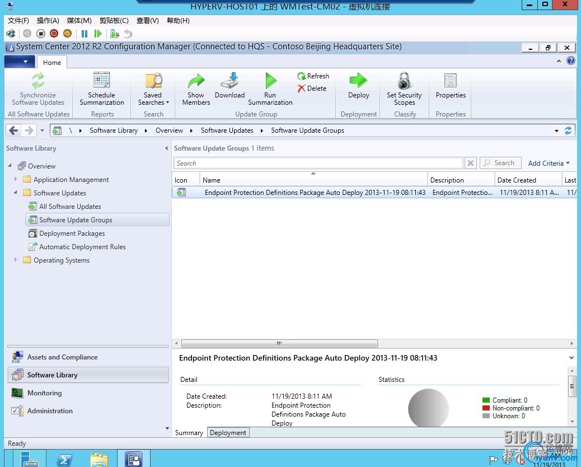Image resolution: width=581 pixels, height=467 pixels.
Task: Switch to the Home ribbon tab
Action: (52, 62)
